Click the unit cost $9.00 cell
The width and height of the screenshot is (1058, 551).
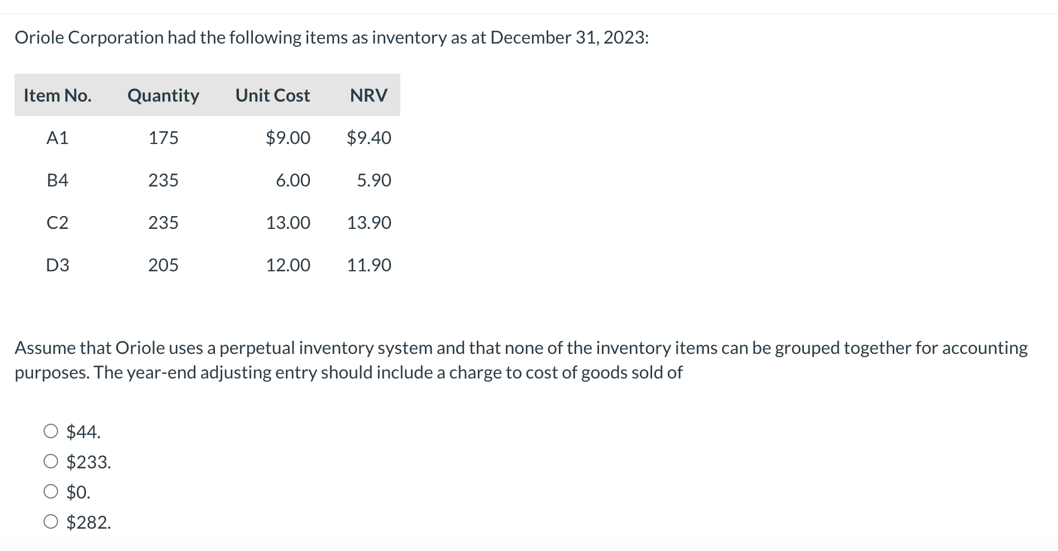pos(289,138)
